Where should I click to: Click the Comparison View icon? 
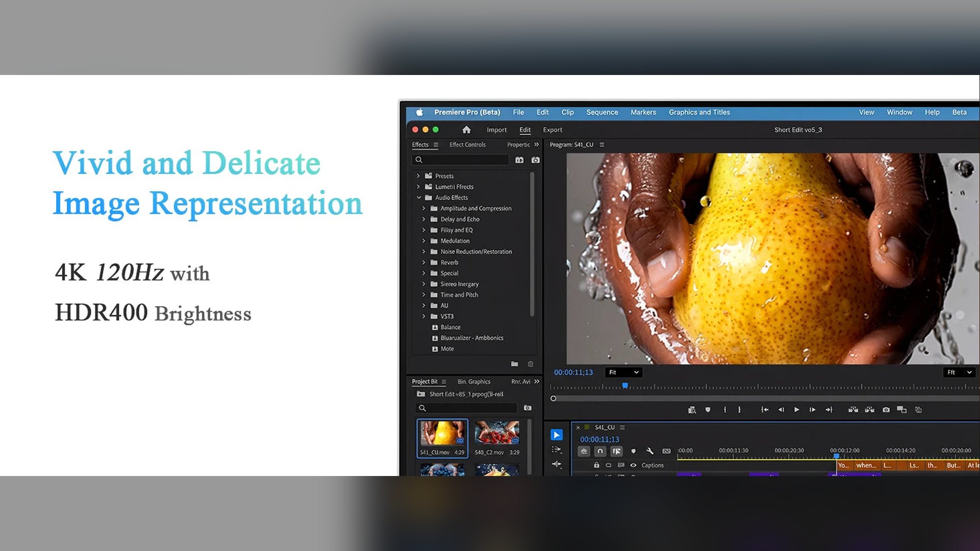(x=902, y=410)
